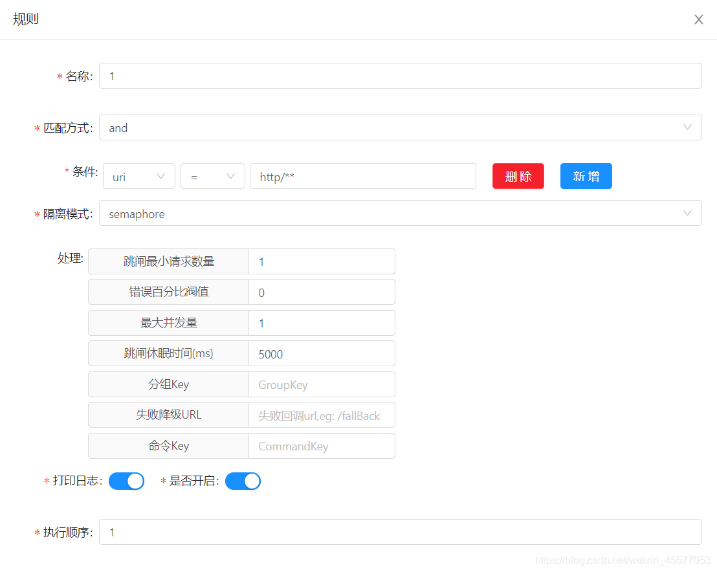
Task: Click the GroupKey placeholder input
Action: (x=322, y=384)
